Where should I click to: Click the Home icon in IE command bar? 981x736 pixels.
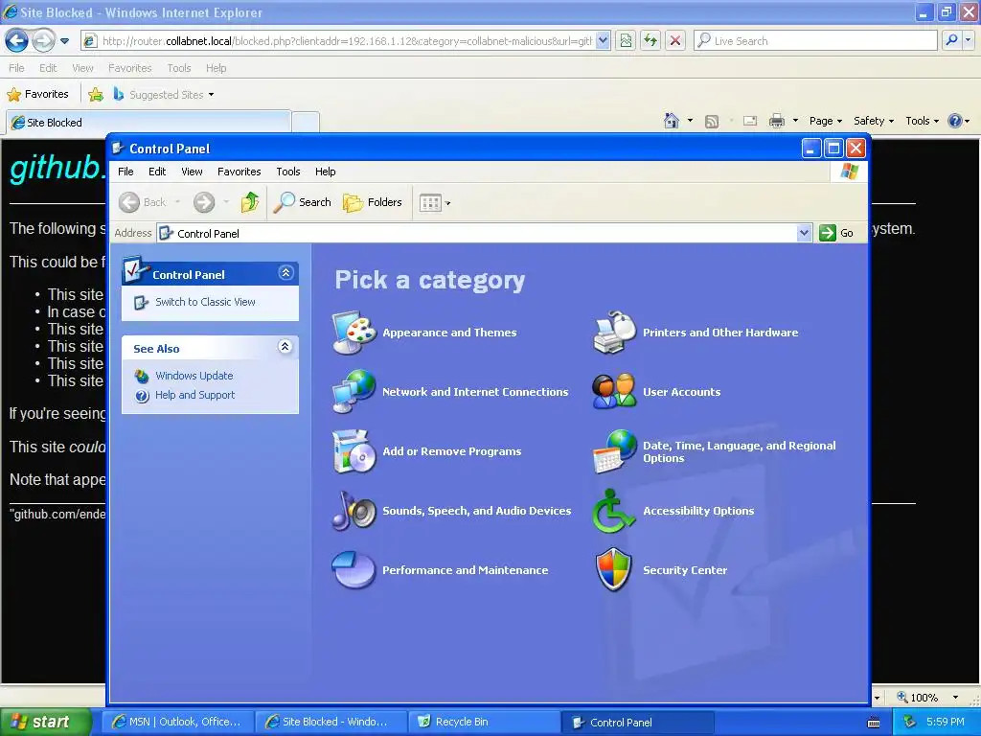[x=672, y=121]
